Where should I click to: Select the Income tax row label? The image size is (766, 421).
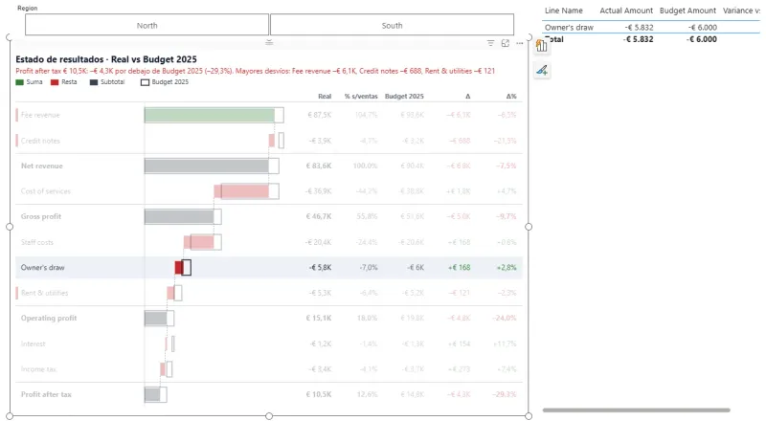[38, 369]
